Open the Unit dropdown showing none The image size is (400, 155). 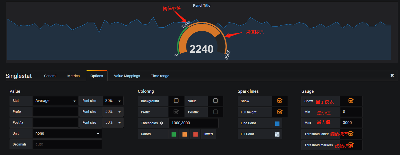tap(67, 133)
